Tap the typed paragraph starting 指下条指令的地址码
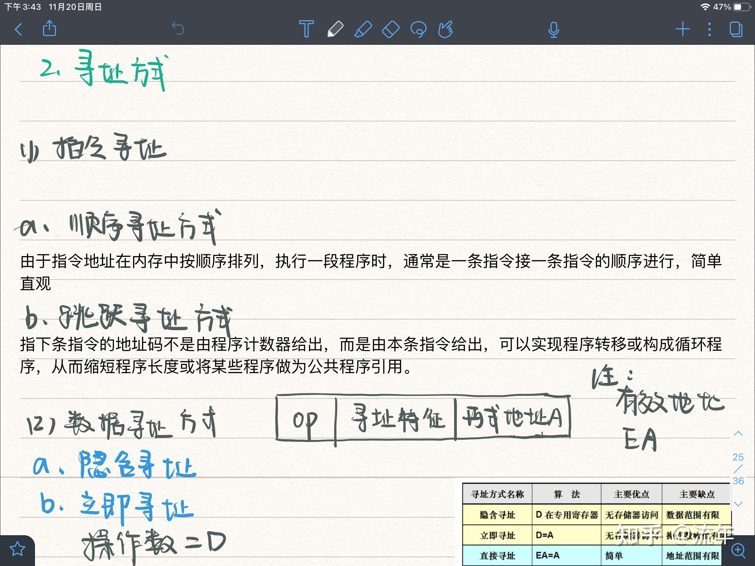The height and width of the screenshot is (566, 755). pos(371,355)
